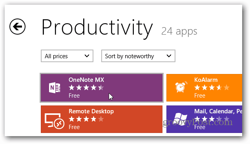Click the Free price under Remote Desktop
This screenshot has height=144, width=250.
tap(74, 127)
